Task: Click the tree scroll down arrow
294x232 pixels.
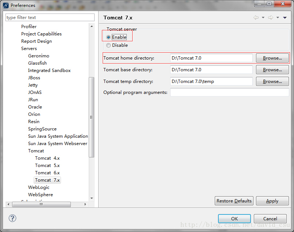Action: (x=92, y=198)
